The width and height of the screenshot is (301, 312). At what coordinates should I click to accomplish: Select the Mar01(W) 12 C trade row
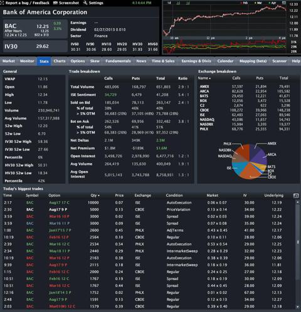149,306
